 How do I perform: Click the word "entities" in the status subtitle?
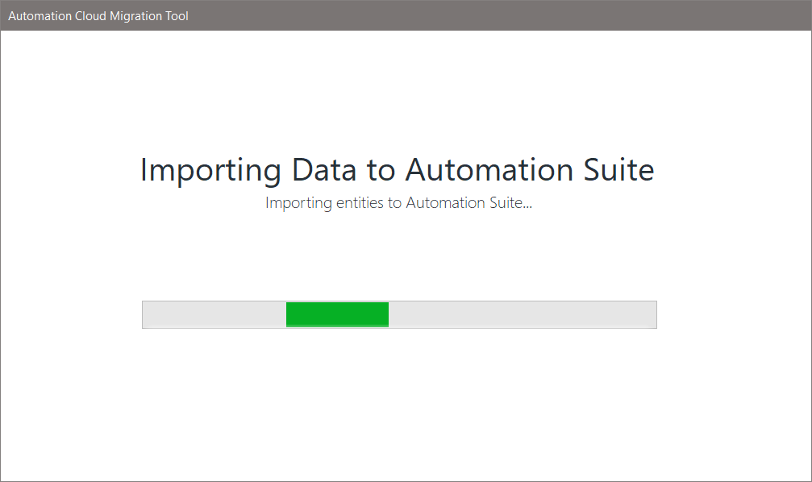coord(359,202)
